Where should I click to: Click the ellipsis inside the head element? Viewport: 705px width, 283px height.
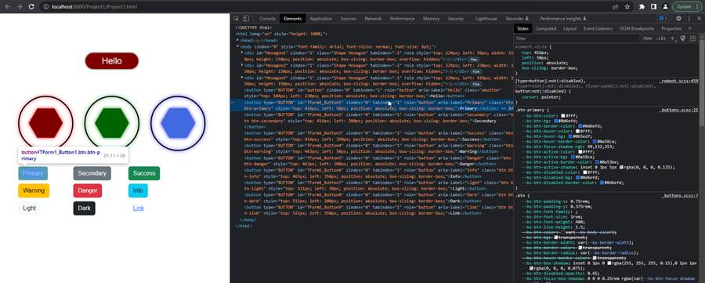(x=258, y=40)
